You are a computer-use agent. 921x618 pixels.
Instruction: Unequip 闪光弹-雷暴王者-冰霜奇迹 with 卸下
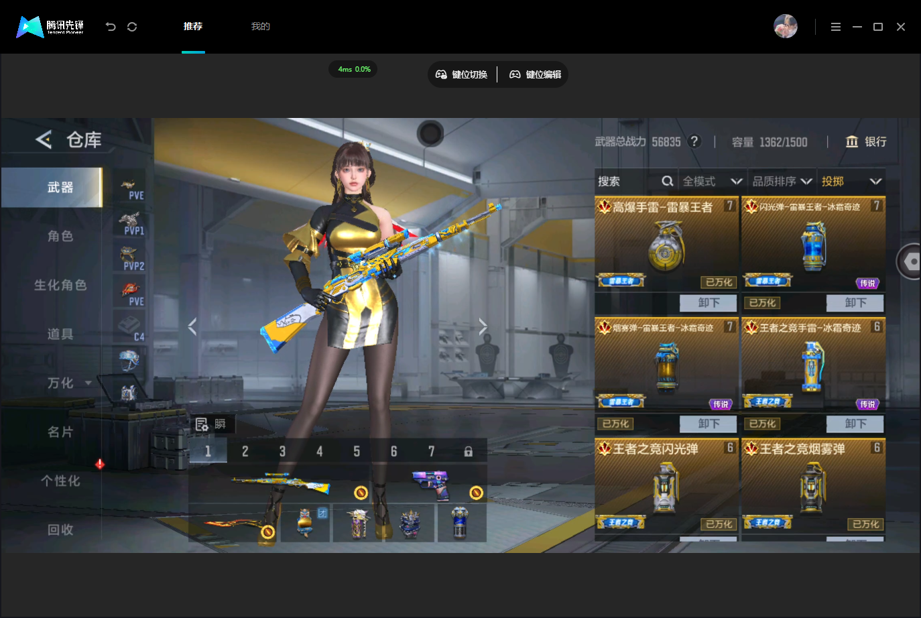coord(855,303)
